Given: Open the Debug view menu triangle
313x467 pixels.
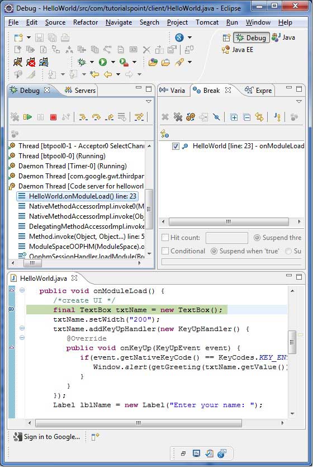Looking at the screenshot, I should [149, 102].
